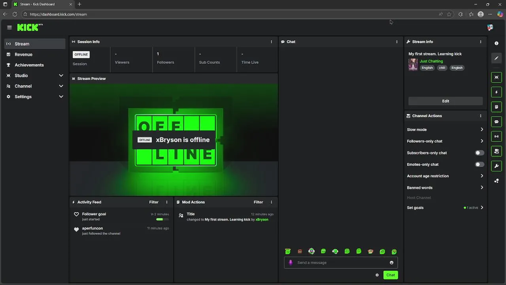Open Activity Feed three-dot options

167,202
